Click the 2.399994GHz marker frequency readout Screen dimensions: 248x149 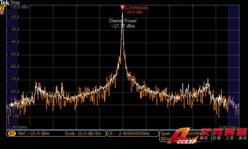(x=137, y=8)
